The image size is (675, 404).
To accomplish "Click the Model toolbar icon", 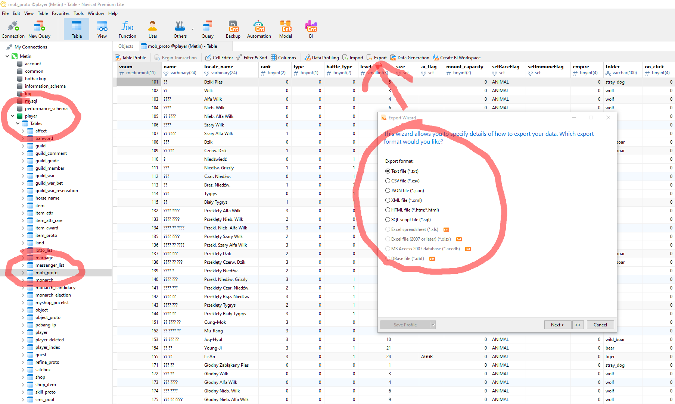I will pyautogui.click(x=286, y=29).
